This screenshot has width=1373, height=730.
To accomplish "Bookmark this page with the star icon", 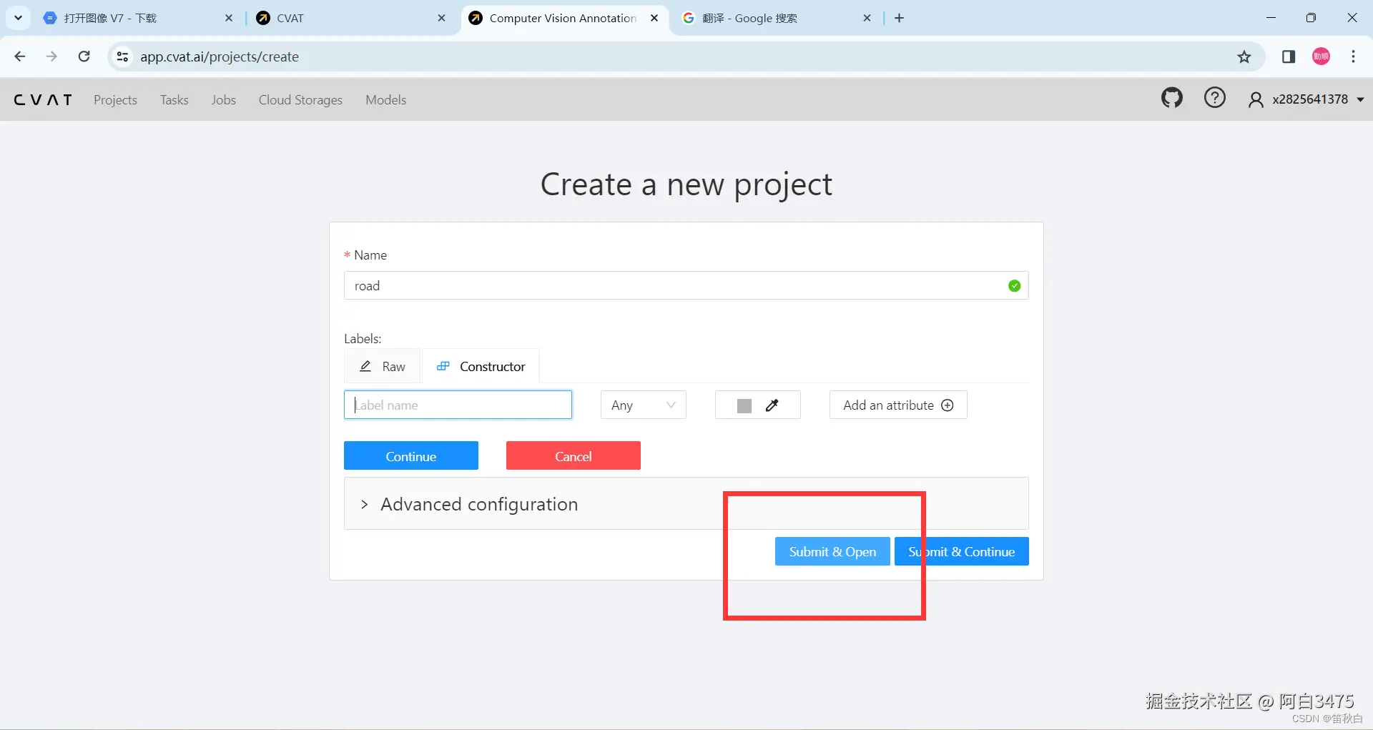I will (x=1244, y=56).
